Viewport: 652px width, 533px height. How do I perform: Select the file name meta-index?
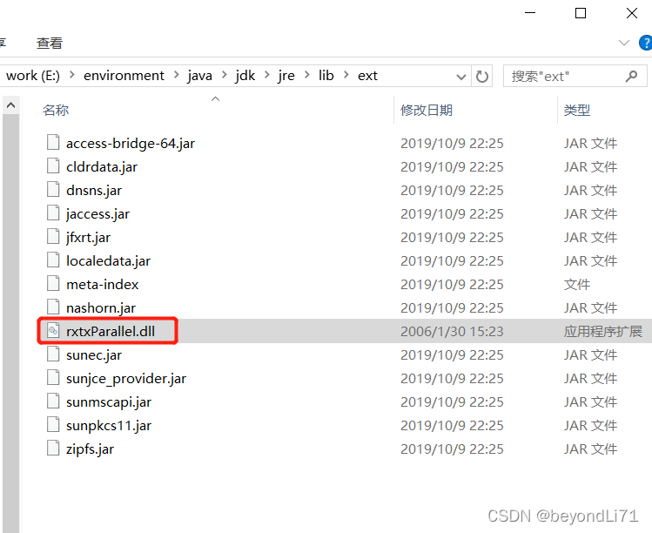103,284
